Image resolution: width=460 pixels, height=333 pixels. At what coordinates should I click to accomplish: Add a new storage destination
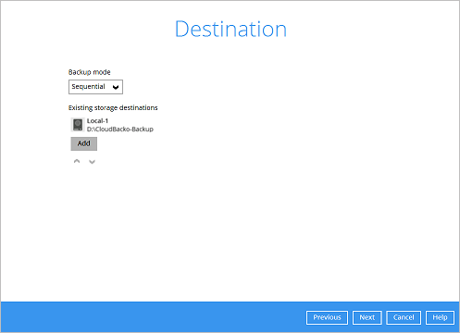tap(84, 143)
